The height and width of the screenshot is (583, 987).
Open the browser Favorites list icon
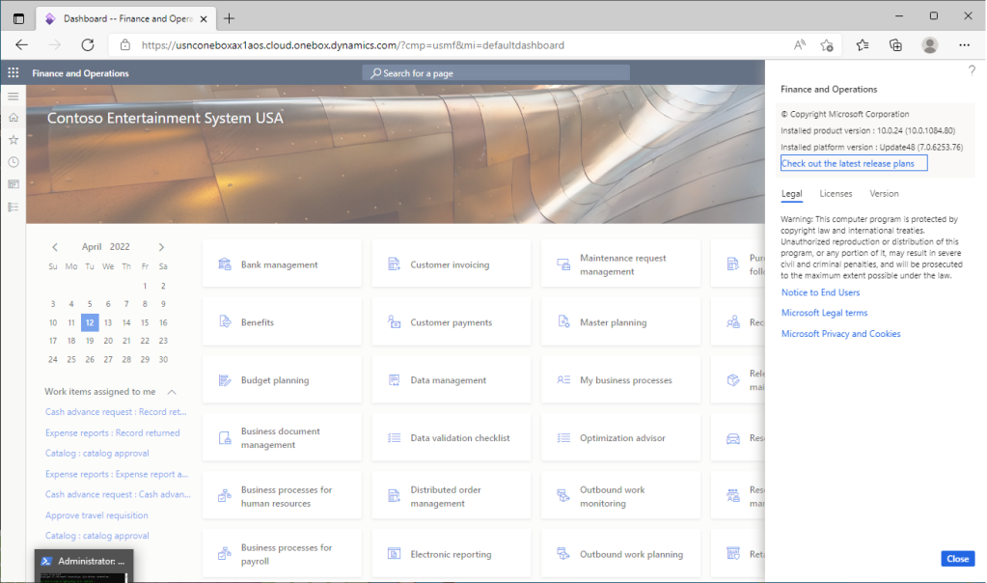pos(863,44)
